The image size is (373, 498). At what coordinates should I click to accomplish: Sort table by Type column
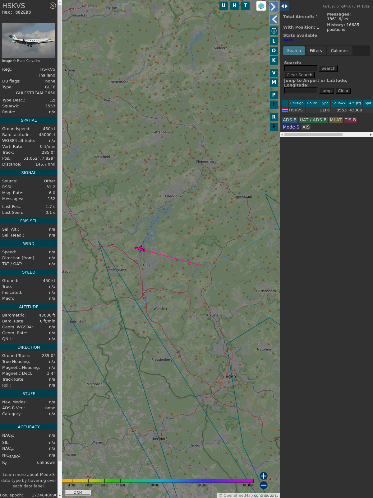tap(325, 103)
